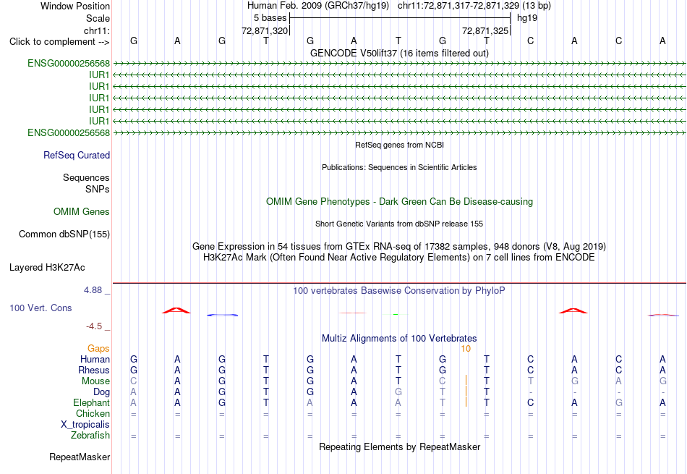Open ENSG00000256568 label just above RefSeq genes
687x474 pixels.
[69, 132]
